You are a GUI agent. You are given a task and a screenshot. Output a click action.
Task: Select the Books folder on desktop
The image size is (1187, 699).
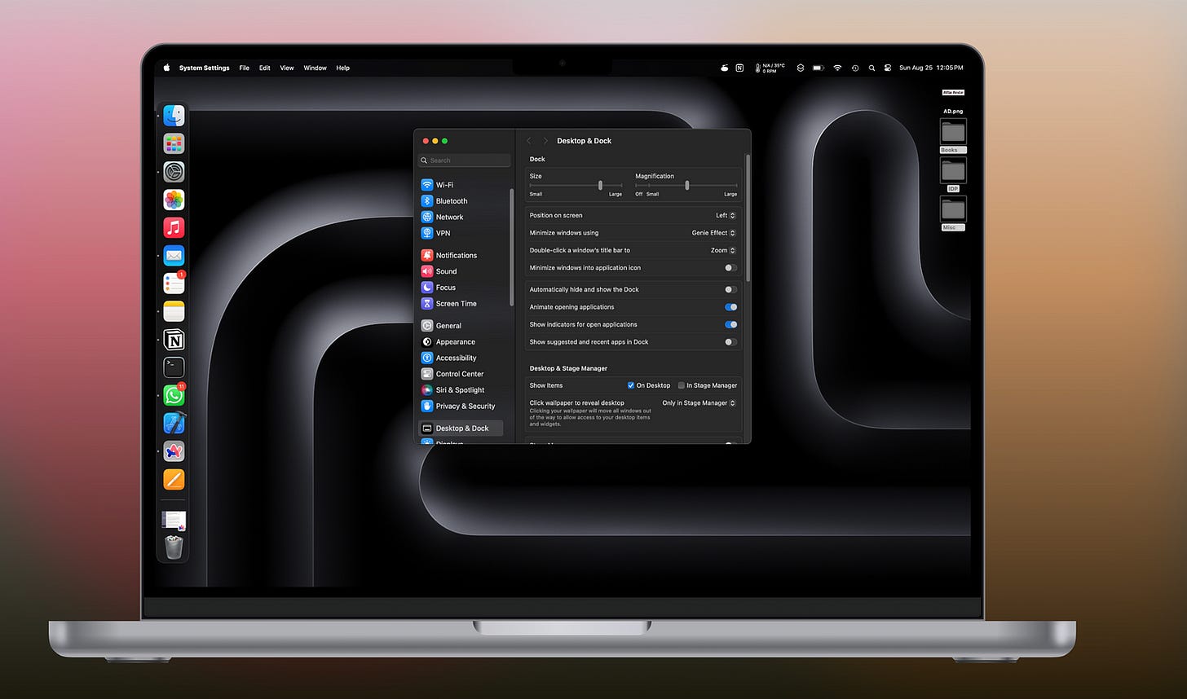(x=953, y=135)
